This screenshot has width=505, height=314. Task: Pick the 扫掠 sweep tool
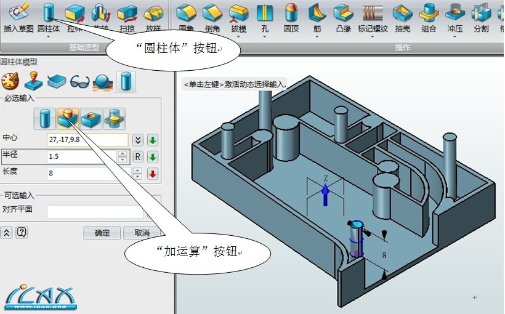(x=127, y=17)
